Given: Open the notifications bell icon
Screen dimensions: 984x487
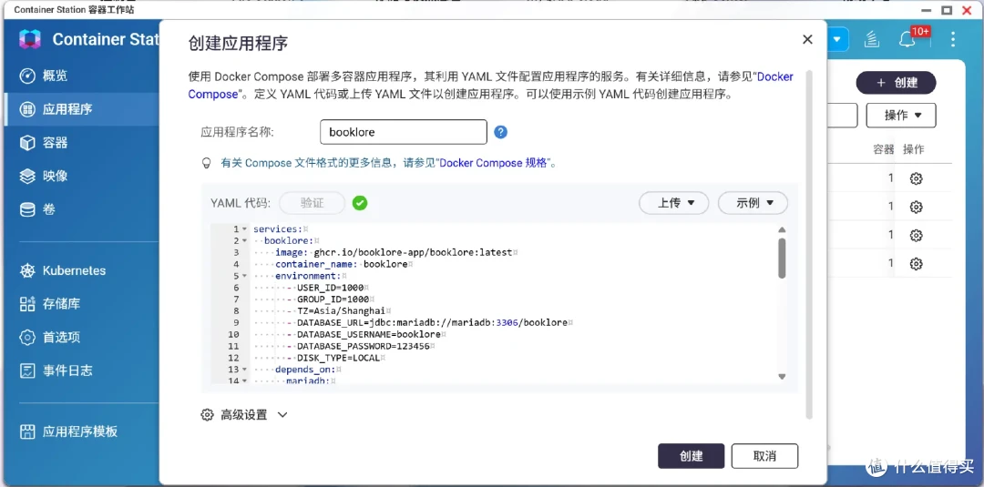Looking at the screenshot, I should click(x=907, y=39).
